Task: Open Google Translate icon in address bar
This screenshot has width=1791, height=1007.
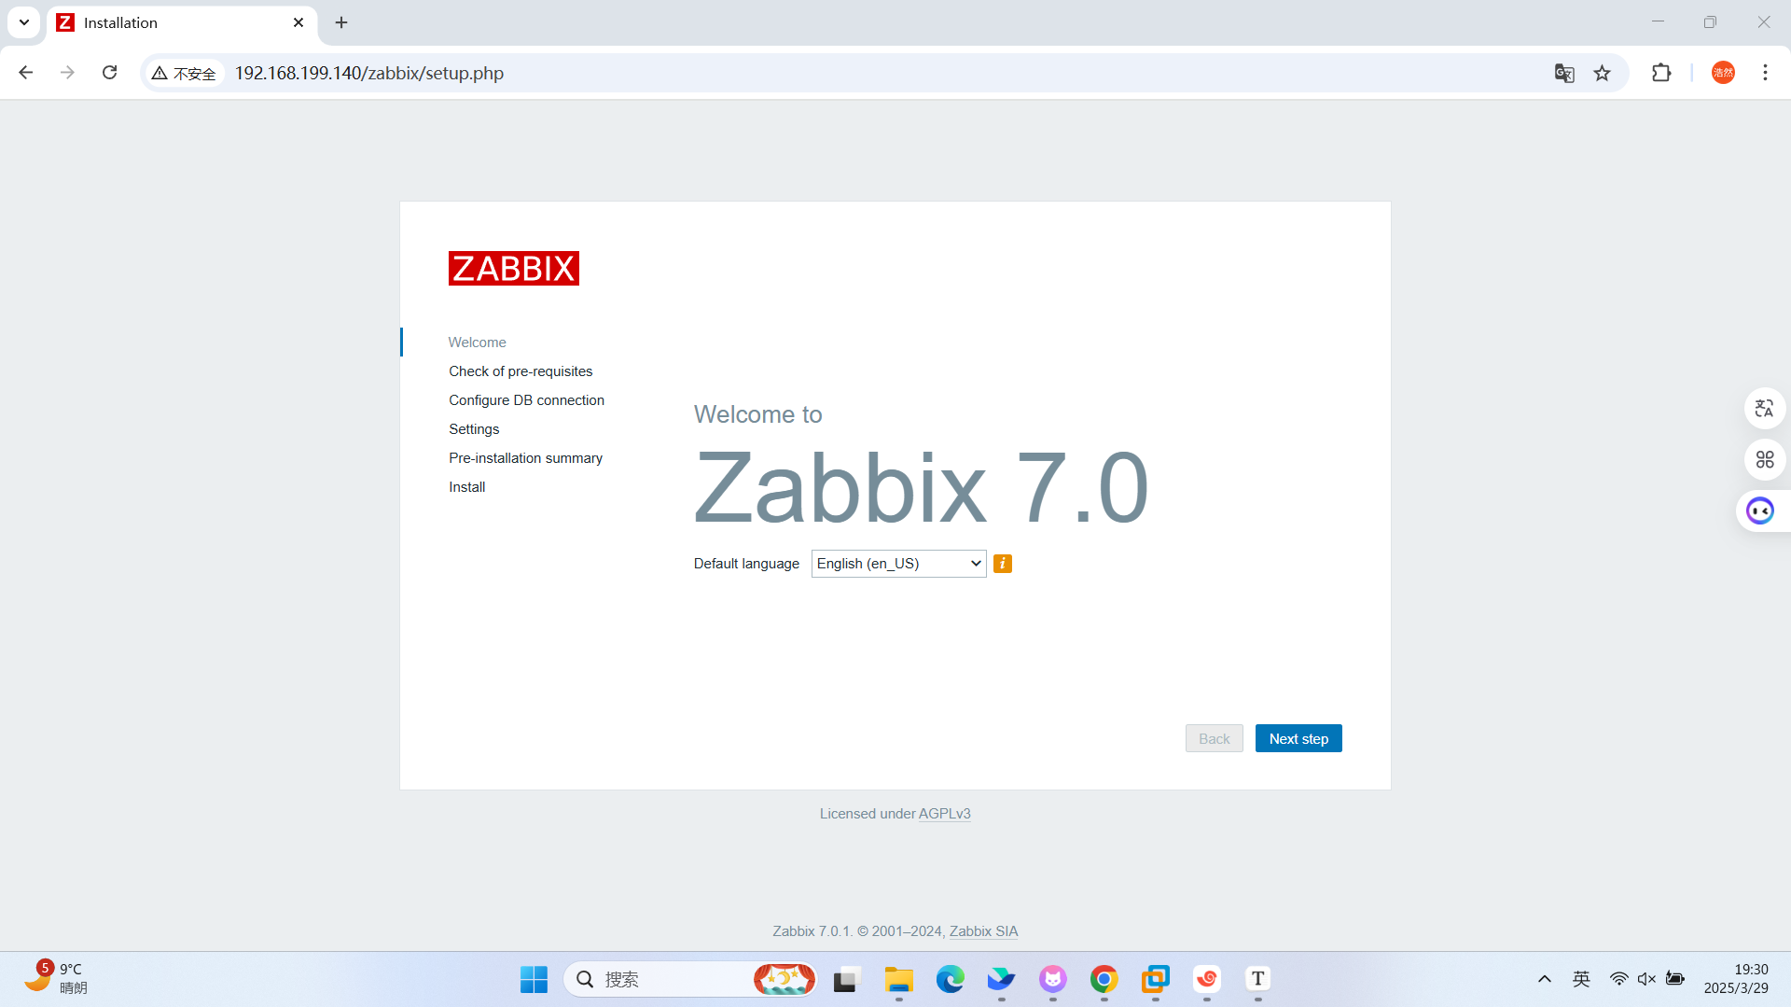Action: coord(1565,73)
